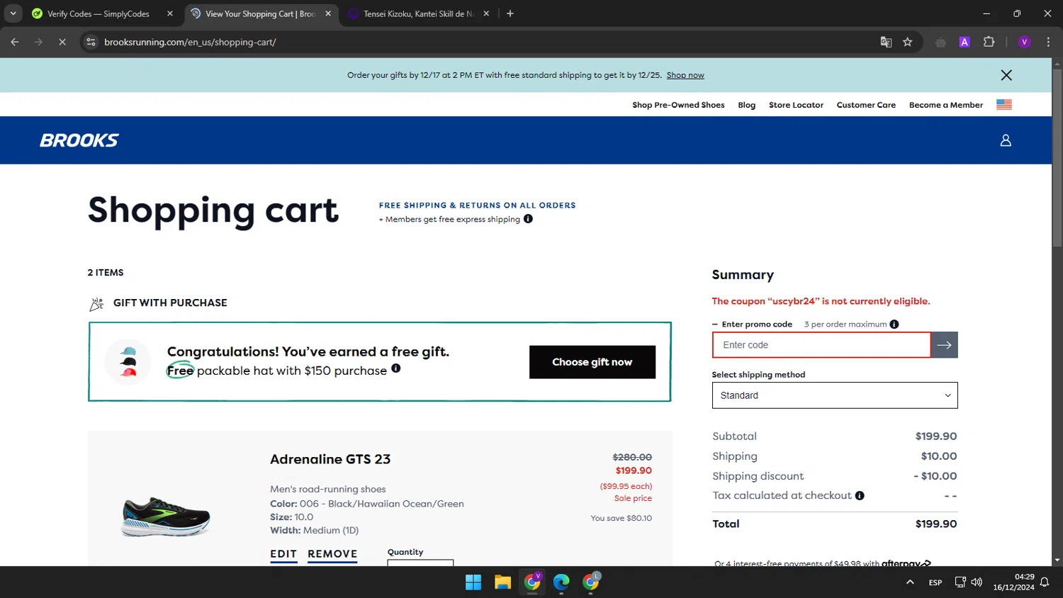Click the translate page icon
The image size is (1063, 598).
click(x=886, y=43)
